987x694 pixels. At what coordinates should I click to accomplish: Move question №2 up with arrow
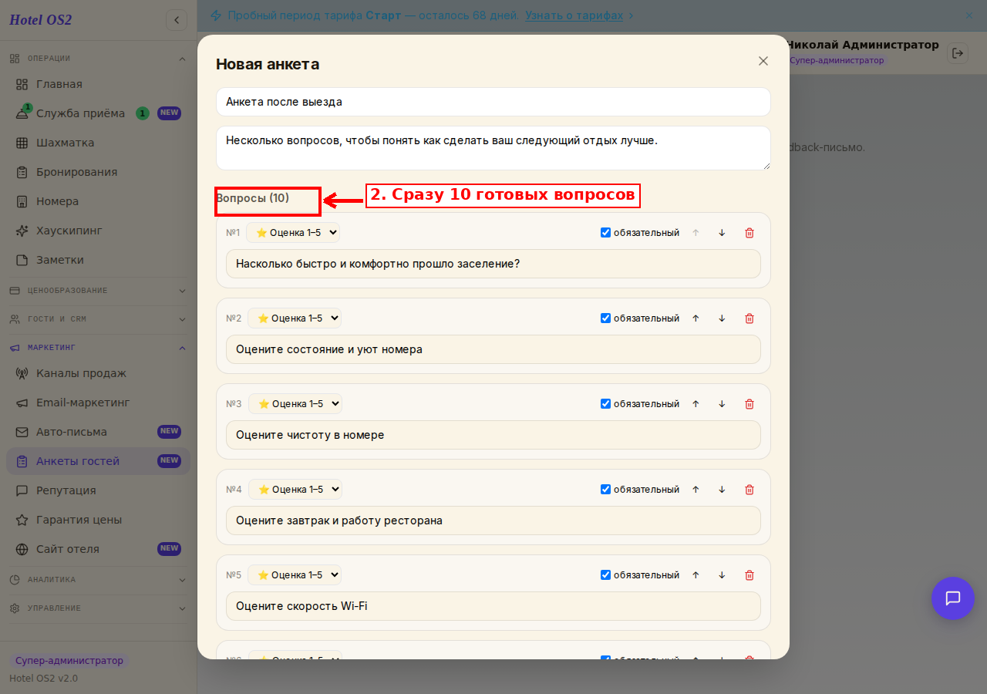[x=696, y=318]
